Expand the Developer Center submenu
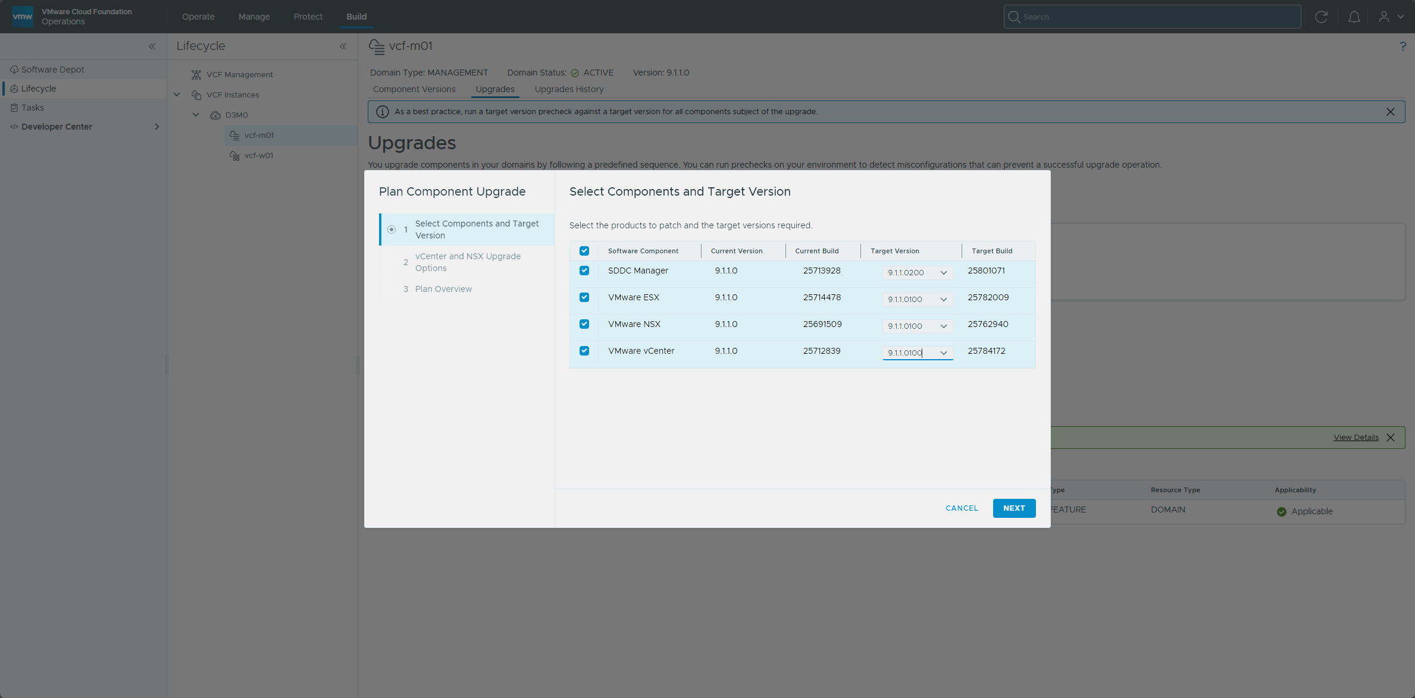The width and height of the screenshot is (1415, 698). (x=156, y=127)
